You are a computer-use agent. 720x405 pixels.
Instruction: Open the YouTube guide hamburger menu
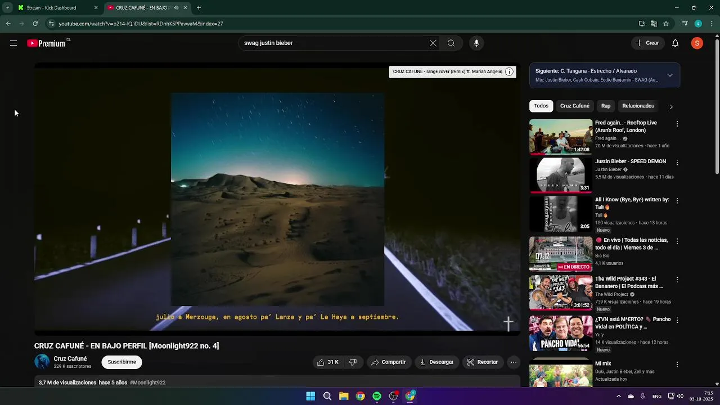click(x=13, y=43)
